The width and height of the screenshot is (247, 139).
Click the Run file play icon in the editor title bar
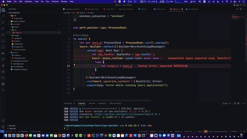237,9
